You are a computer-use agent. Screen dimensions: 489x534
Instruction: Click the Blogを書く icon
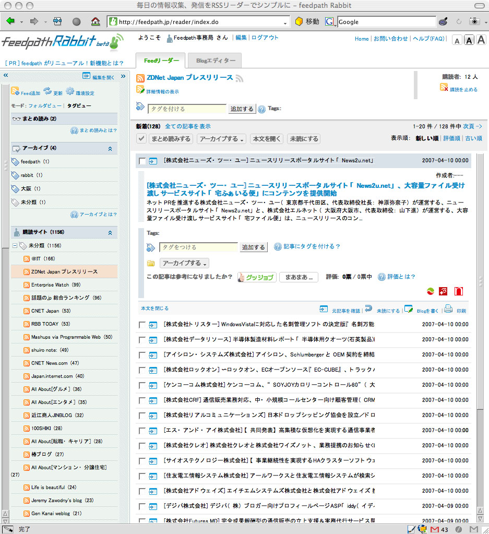click(409, 309)
